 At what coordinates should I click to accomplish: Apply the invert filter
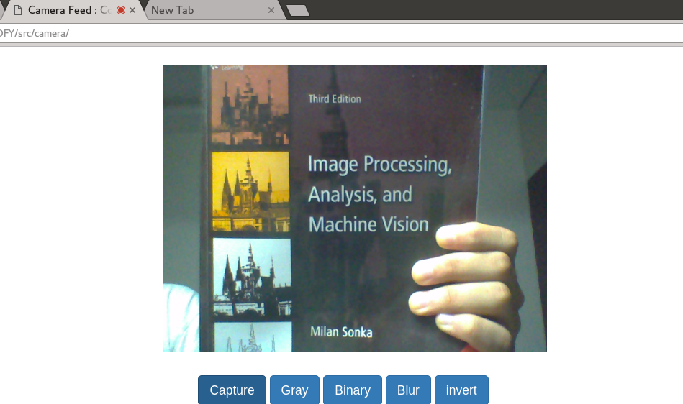[461, 390]
